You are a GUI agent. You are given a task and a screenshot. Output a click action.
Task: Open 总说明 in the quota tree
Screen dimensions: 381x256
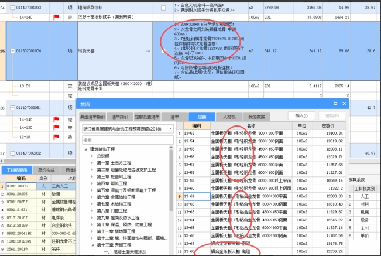coord(104,156)
